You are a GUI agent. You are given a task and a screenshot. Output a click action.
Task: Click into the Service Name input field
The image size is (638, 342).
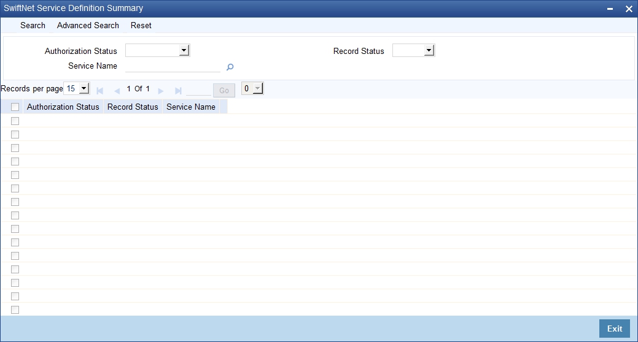pos(173,66)
